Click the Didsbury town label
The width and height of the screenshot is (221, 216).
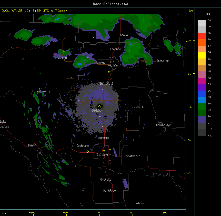(x=98, y=111)
